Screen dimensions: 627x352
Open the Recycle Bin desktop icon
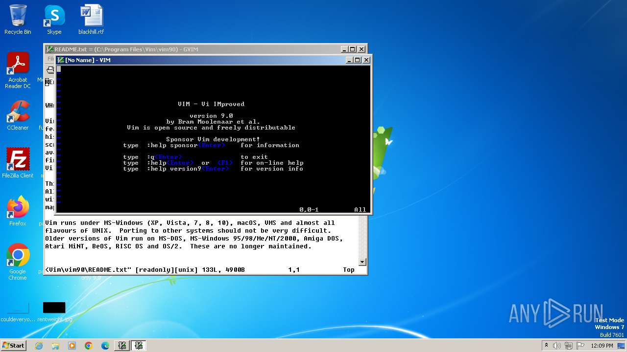tap(18, 20)
